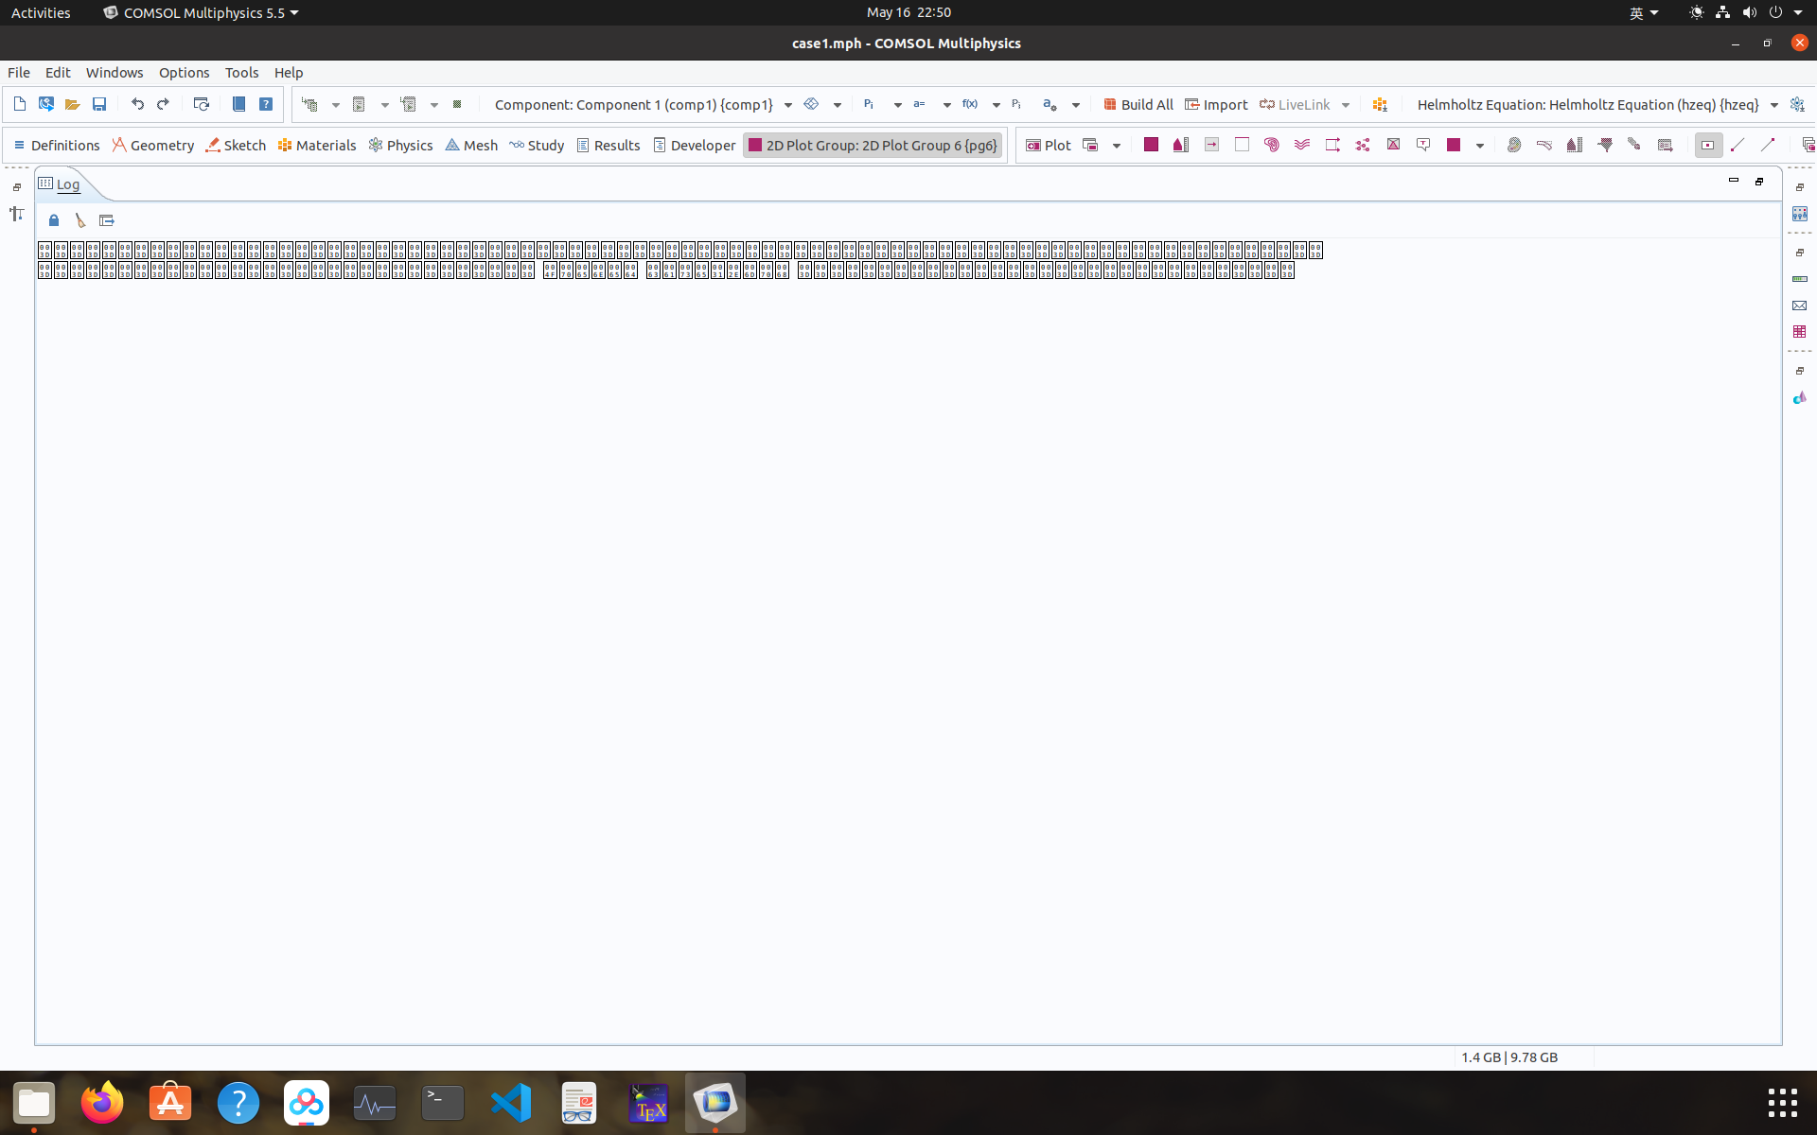Click the Import button

pos(1216,104)
